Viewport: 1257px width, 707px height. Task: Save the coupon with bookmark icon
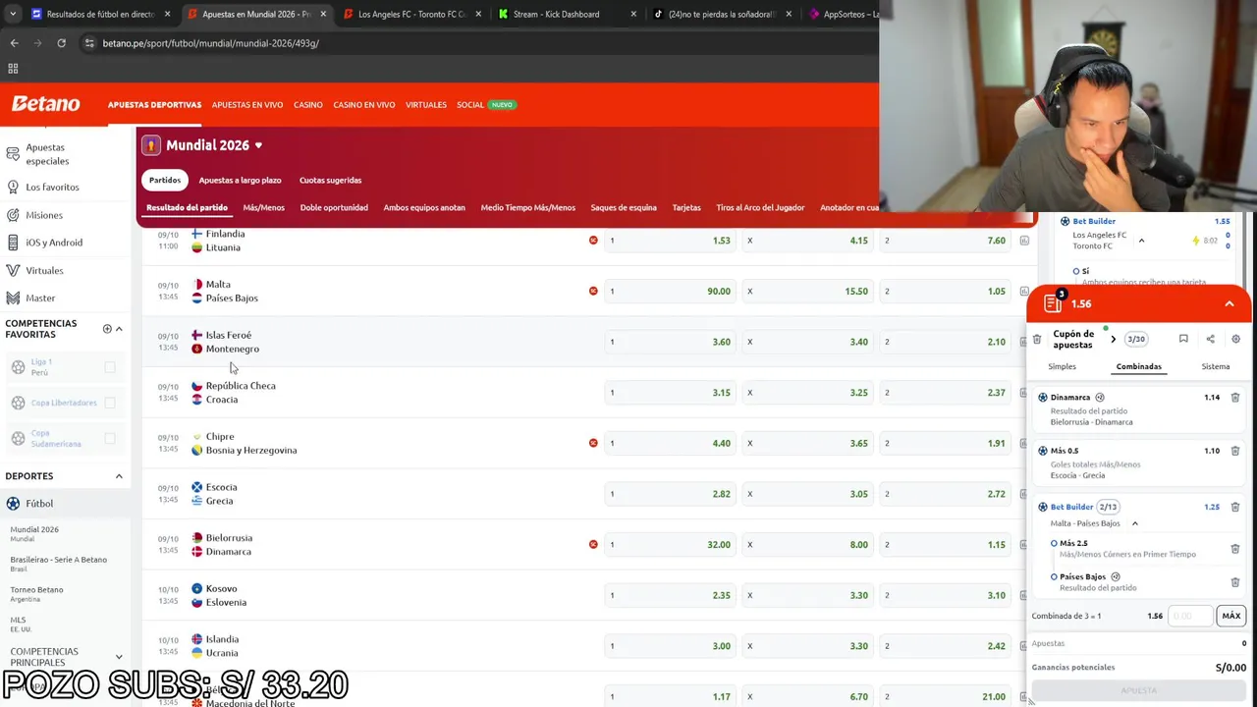pos(1183,339)
